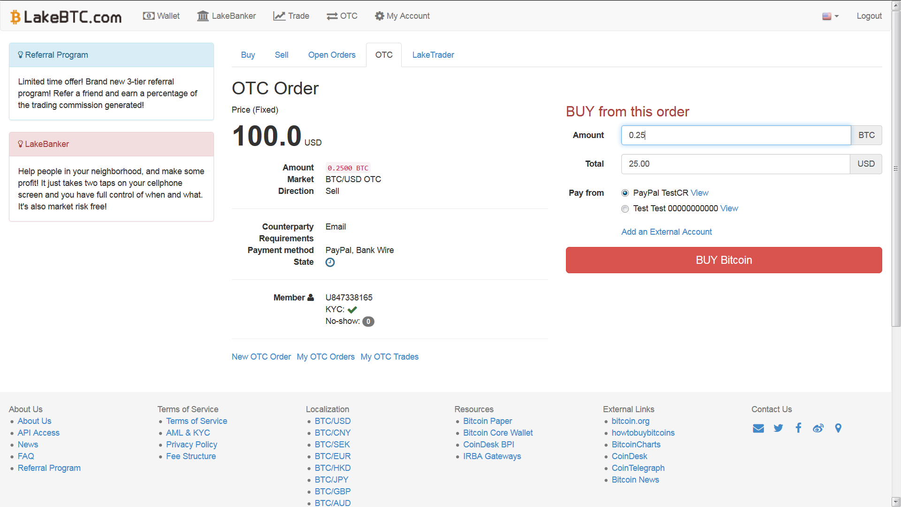This screenshot has width=901, height=507.
Task: Click the clock state icon
Action: (x=330, y=262)
